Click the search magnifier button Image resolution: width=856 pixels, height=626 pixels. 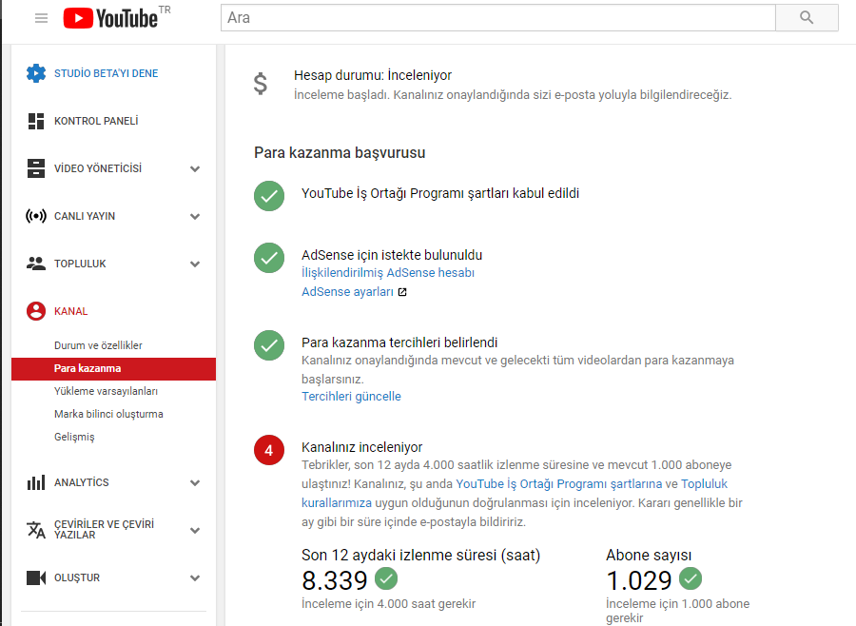(x=807, y=17)
